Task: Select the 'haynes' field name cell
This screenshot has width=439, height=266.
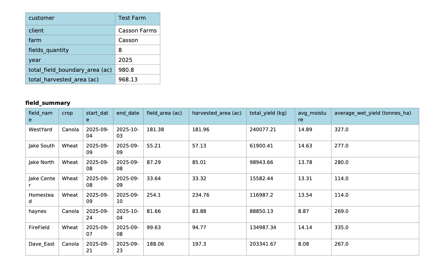Action: click(42, 214)
